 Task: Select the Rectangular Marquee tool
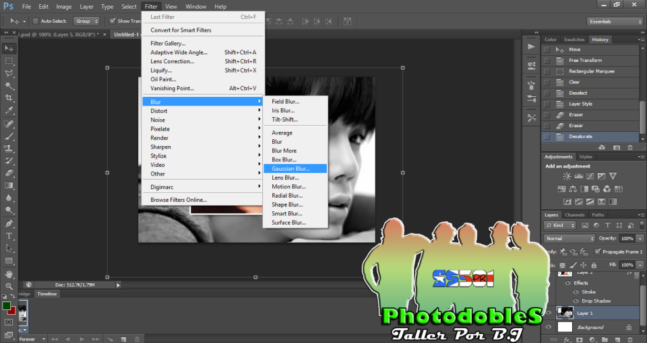(x=9, y=61)
